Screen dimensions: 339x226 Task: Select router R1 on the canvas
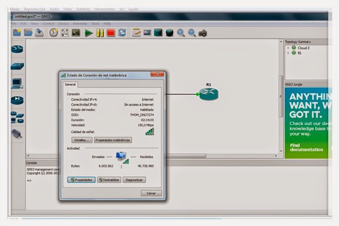click(208, 94)
